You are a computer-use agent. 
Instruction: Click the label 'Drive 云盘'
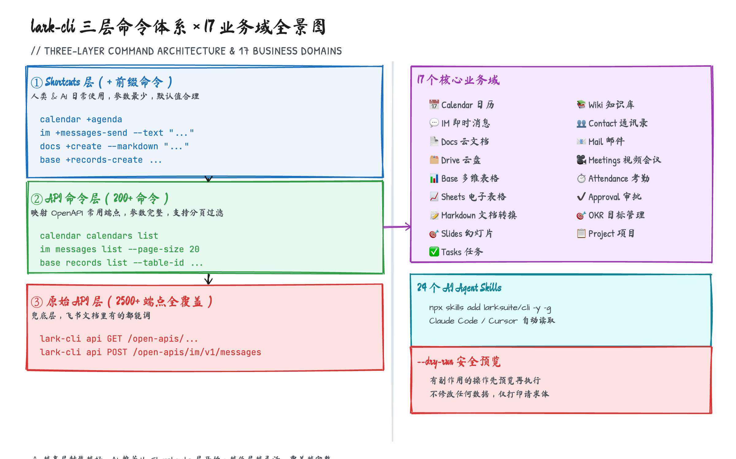tap(461, 160)
